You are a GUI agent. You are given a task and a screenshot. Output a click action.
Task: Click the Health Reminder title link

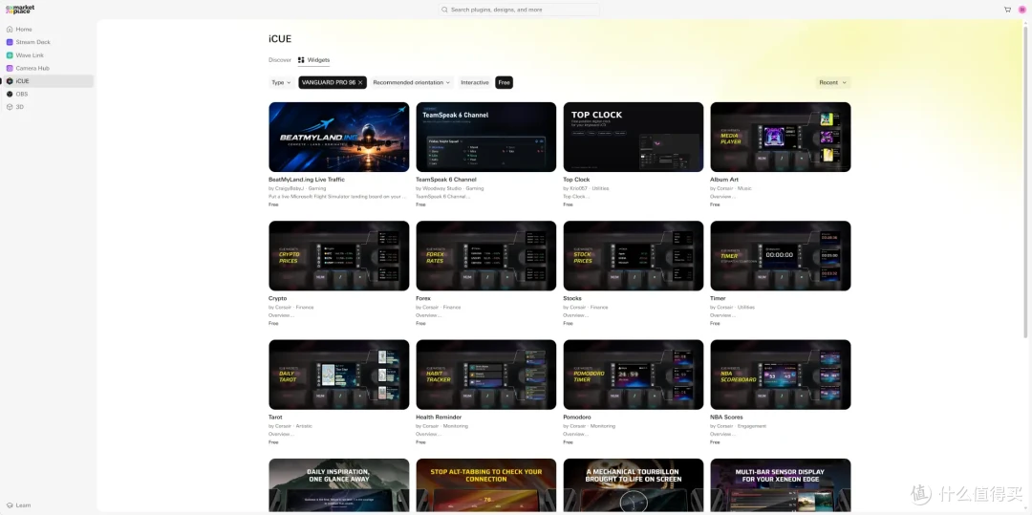point(439,418)
